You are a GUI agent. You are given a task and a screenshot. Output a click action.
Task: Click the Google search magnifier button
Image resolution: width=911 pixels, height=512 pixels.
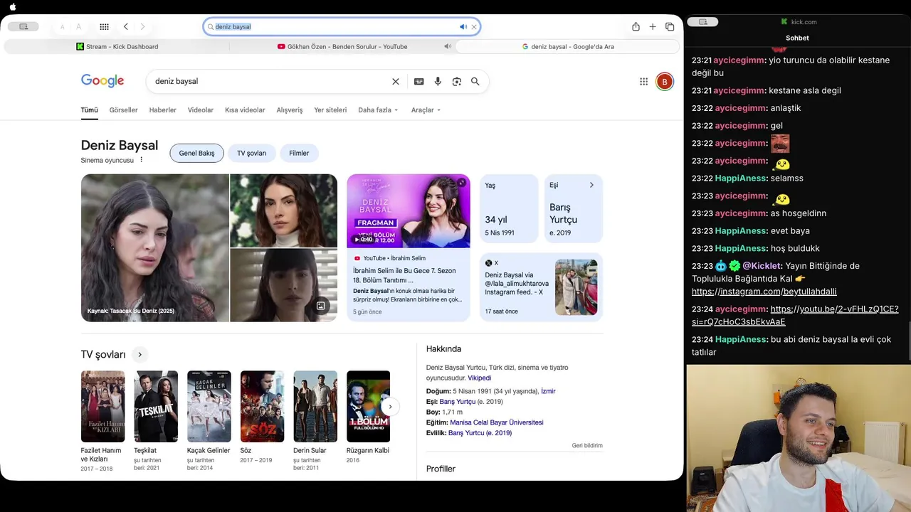(475, 81)
